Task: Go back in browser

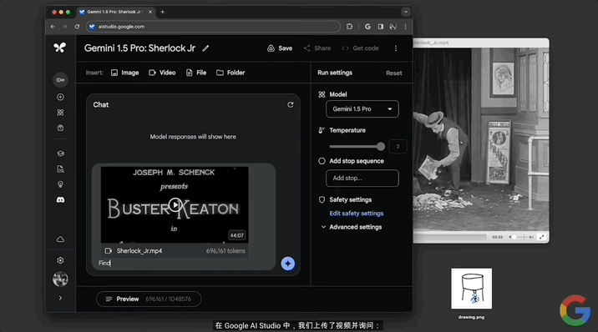Action: click(53, 27)
